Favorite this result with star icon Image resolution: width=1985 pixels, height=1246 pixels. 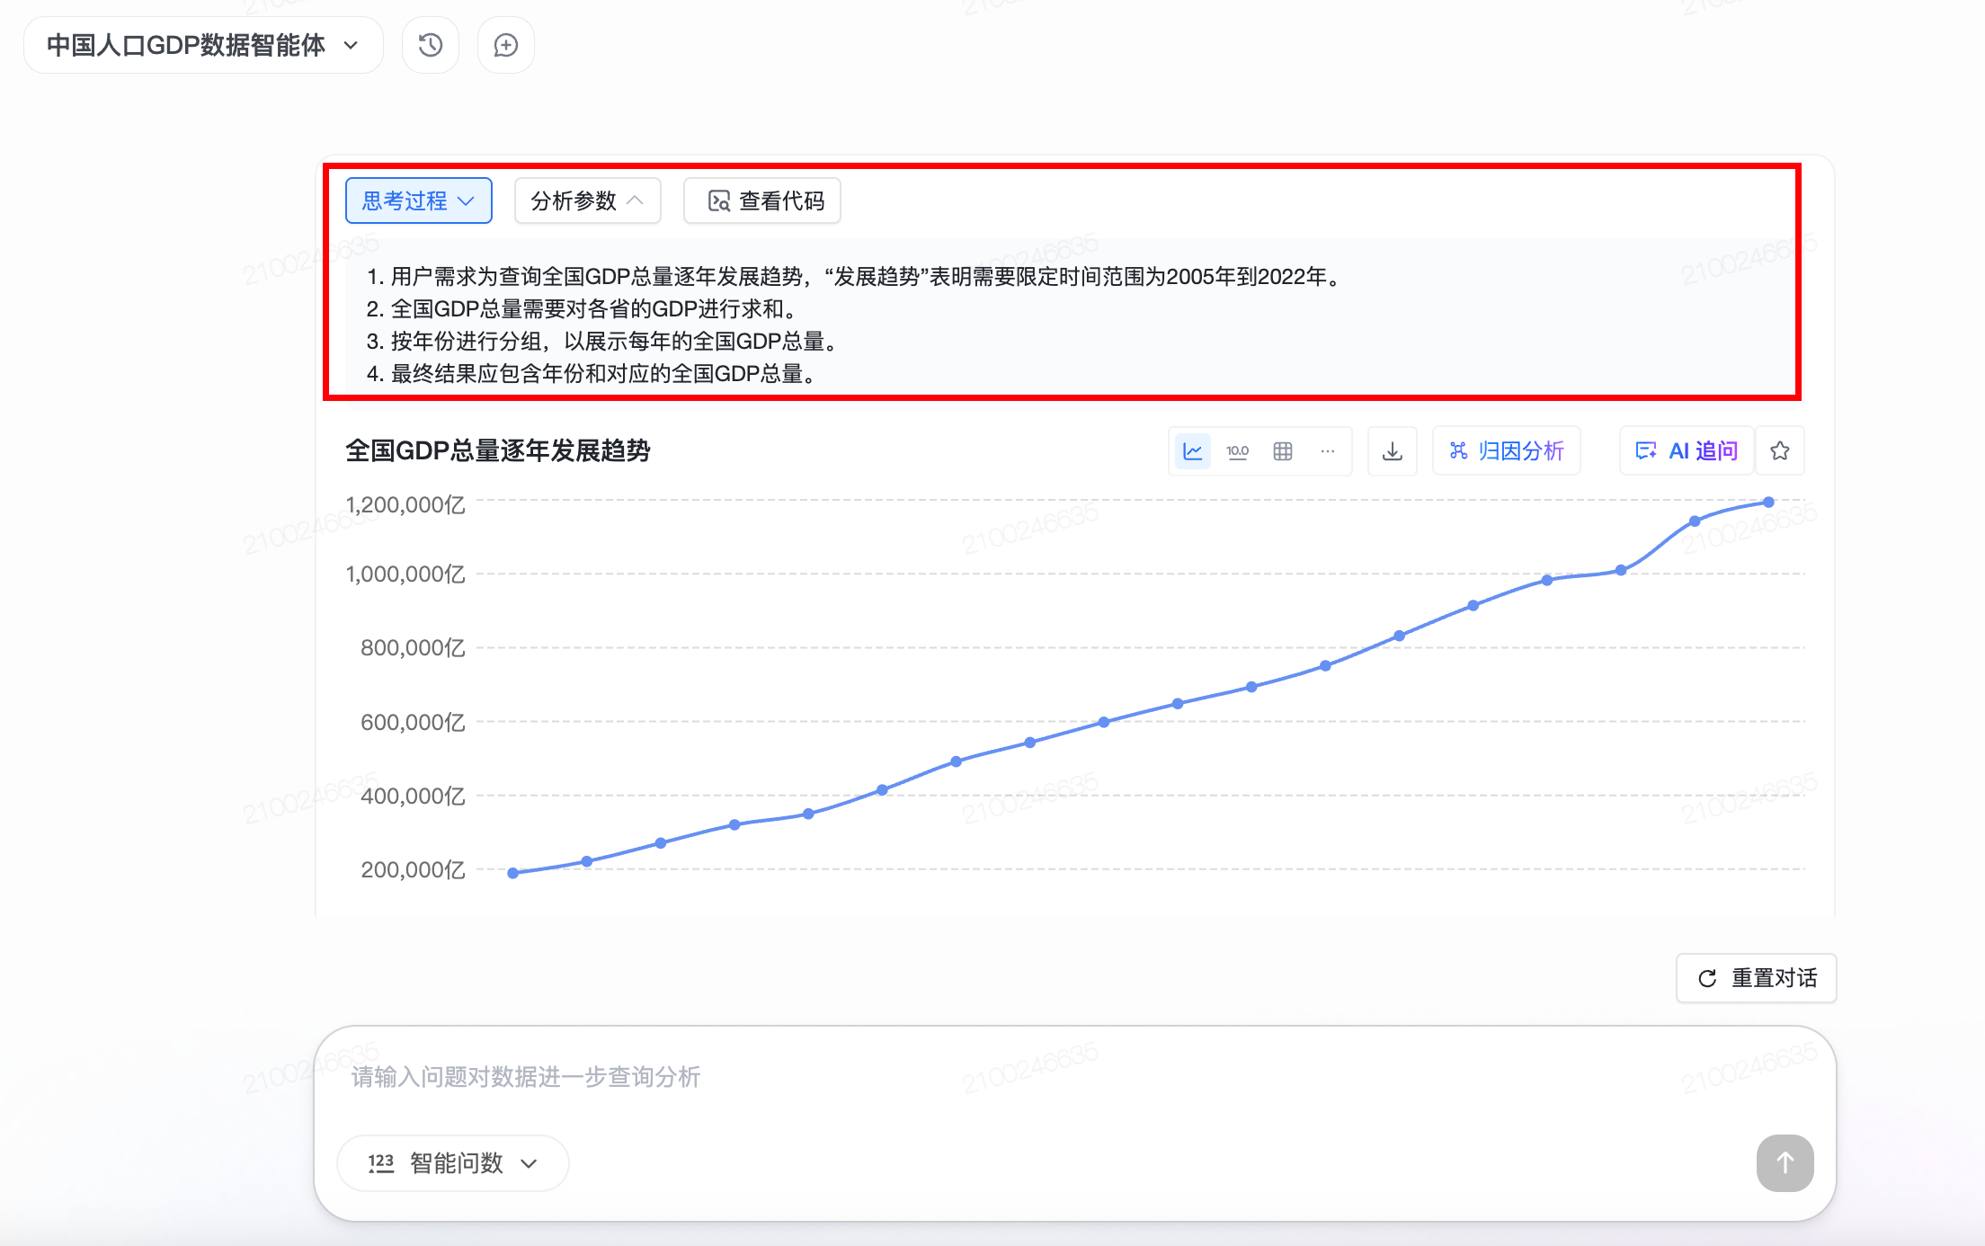(x=1780, y=451)
